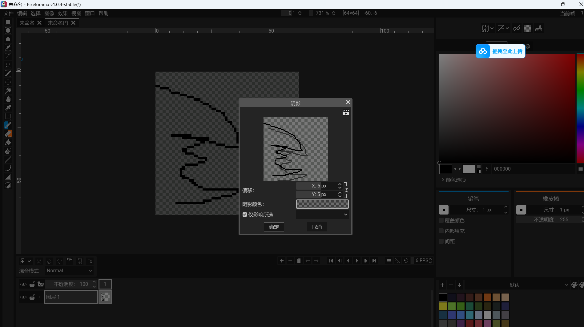
Task: Open the 编辑 menu
Action: click(x=22, y=13)
